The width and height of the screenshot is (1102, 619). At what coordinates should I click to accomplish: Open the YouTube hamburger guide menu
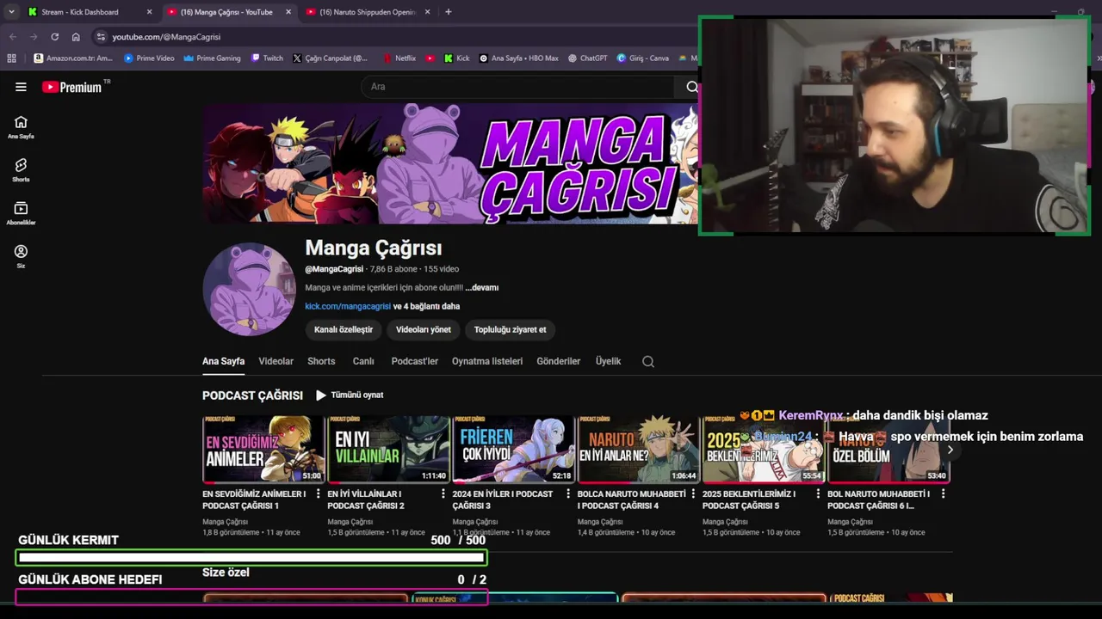(x=21, y=87)
